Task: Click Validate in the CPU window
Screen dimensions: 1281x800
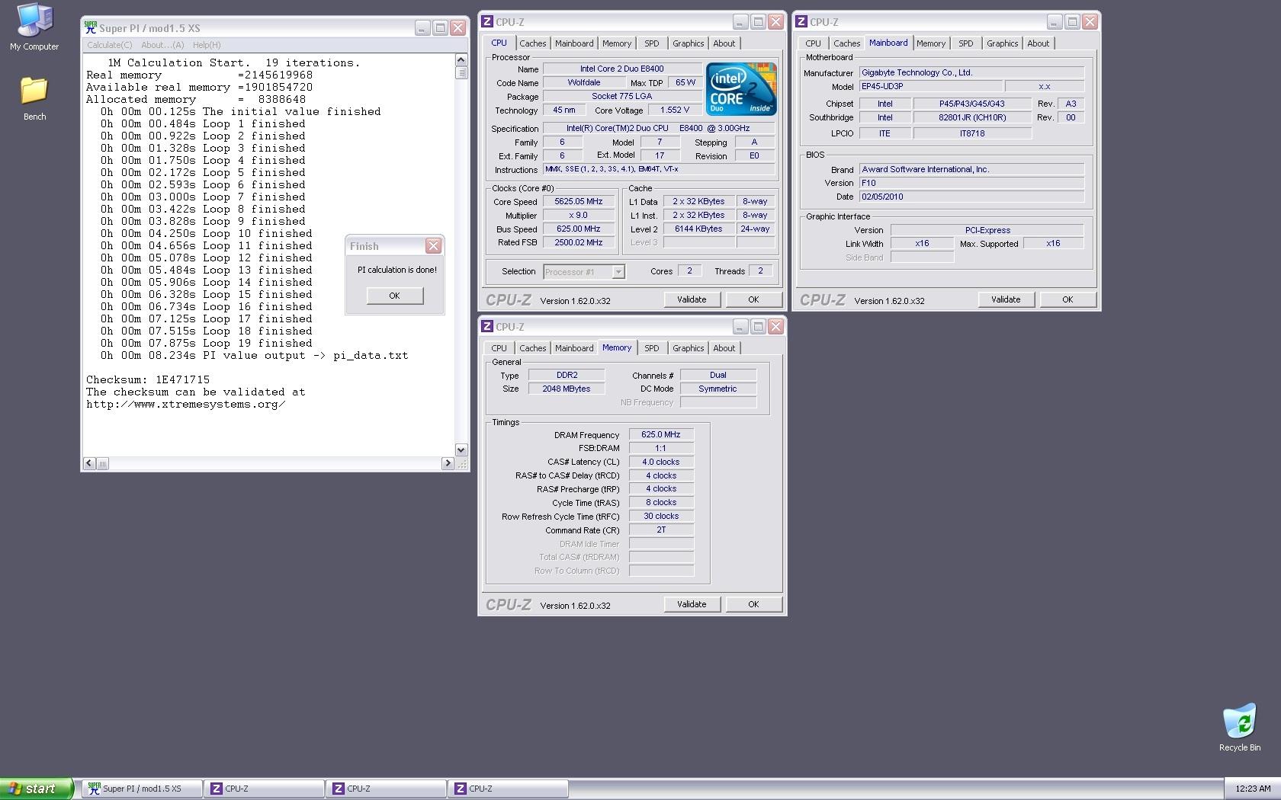Action: coord(692,299)
